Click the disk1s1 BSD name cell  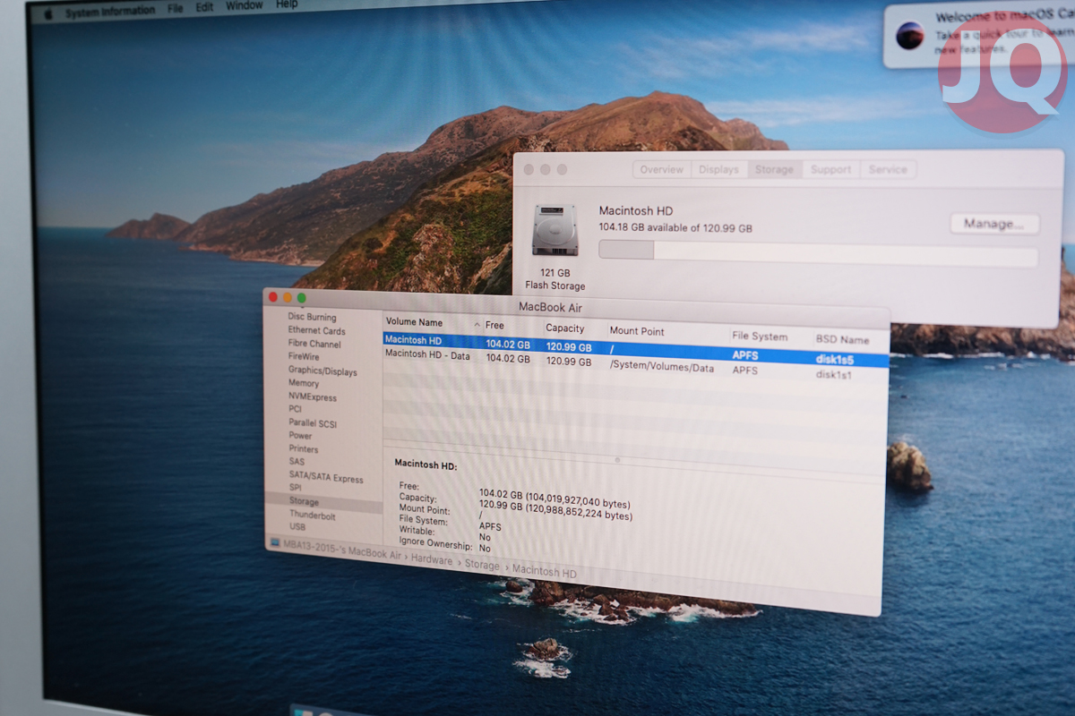click(x=834, y=375)
